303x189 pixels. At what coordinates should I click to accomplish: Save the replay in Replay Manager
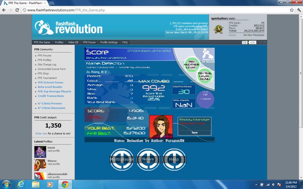(x=195, y=133)
